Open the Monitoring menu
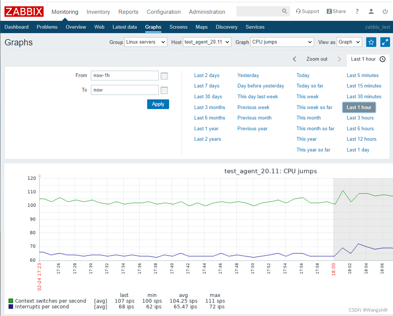This screenshot has width=393, height=316. [x=65, y=12]
